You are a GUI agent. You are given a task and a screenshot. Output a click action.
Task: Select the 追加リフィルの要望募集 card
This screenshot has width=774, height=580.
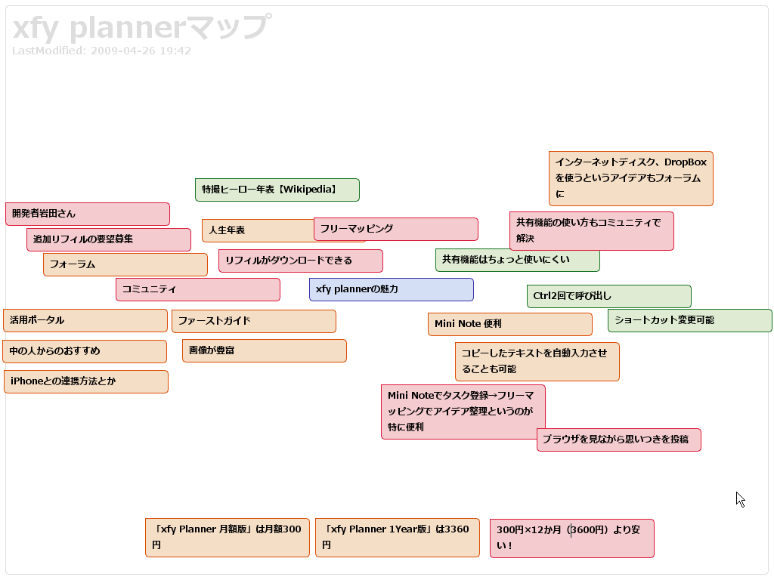tap(109, 239)
